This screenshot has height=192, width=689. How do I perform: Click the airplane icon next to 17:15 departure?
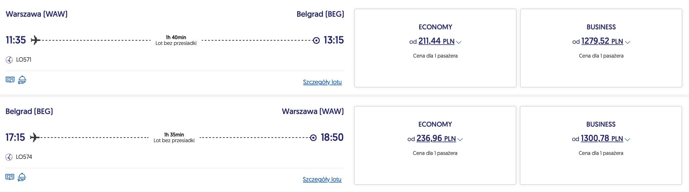coord(34,137)
